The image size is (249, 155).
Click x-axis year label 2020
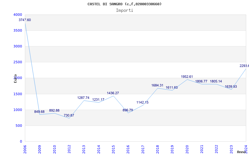[x=187, y=149]
